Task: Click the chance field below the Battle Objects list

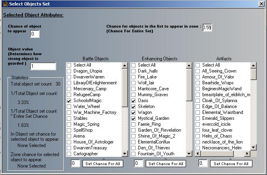Action: pyautogui.click(x=75, y=163)
